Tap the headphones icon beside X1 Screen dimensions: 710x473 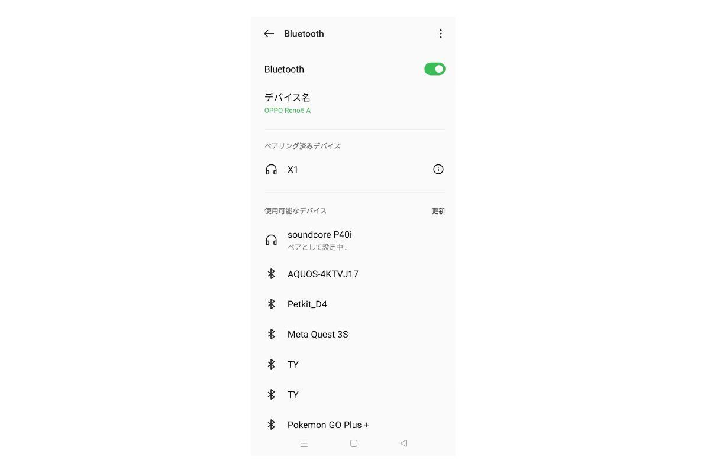coord(271,170)
